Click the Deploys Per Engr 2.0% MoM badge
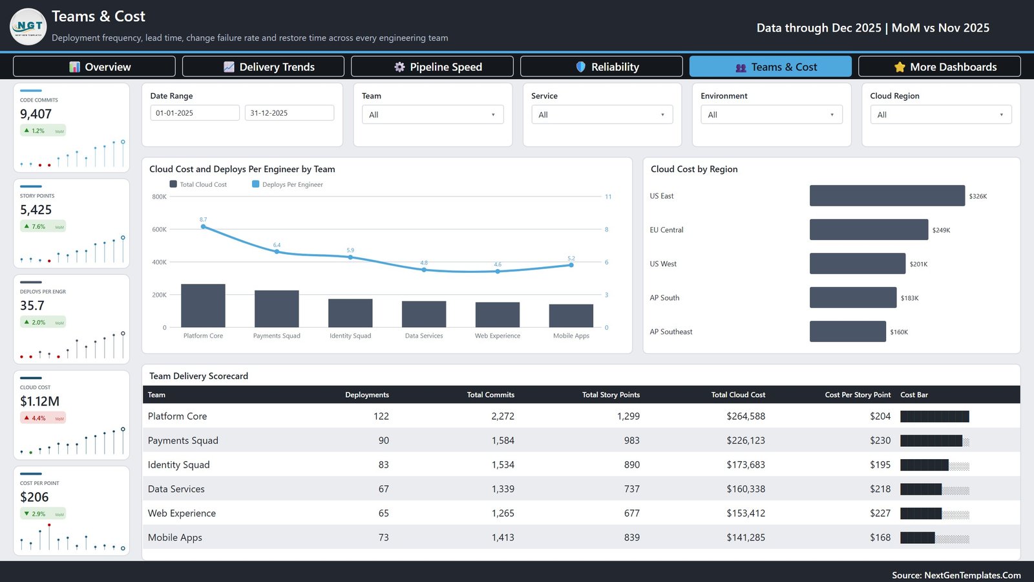 tap(43, 322)
